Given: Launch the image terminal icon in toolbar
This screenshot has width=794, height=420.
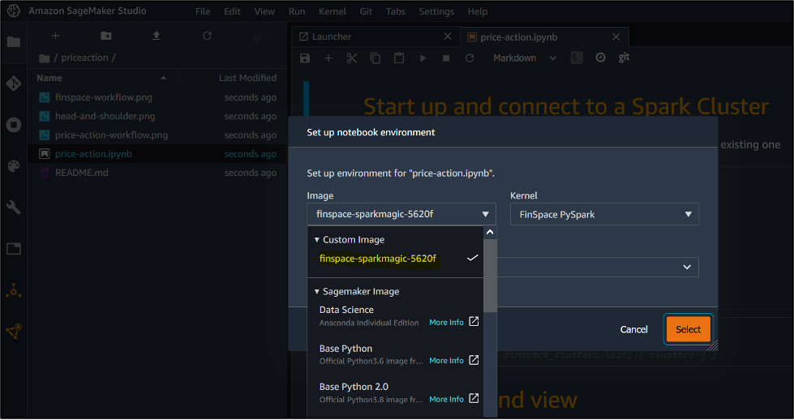Looking at the screenshot, I should pos(577,58).
